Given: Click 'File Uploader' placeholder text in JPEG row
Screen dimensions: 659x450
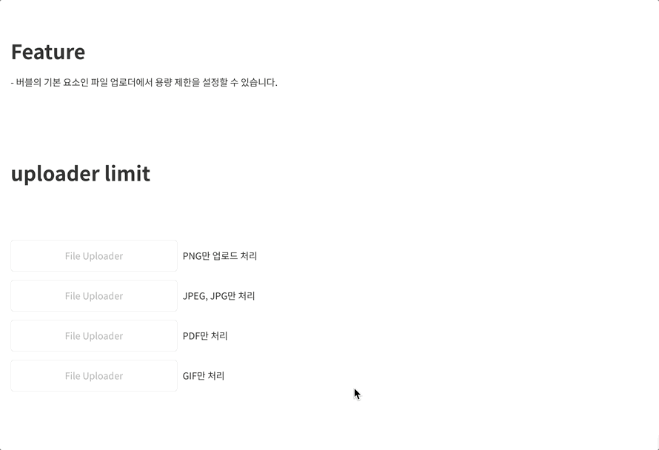Looking at the screenshot, I should (94, 296).
